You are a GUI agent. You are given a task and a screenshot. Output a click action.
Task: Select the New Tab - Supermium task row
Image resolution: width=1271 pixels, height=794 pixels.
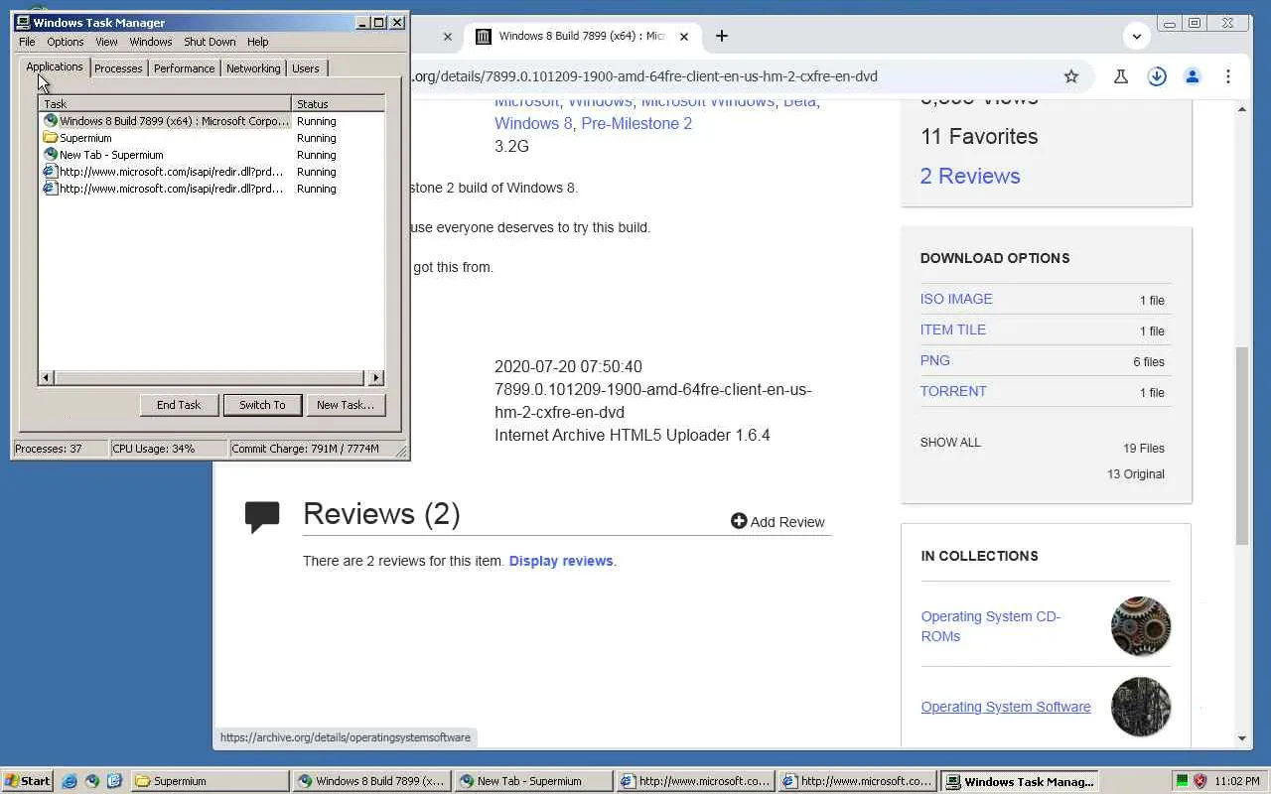(212, 155)
